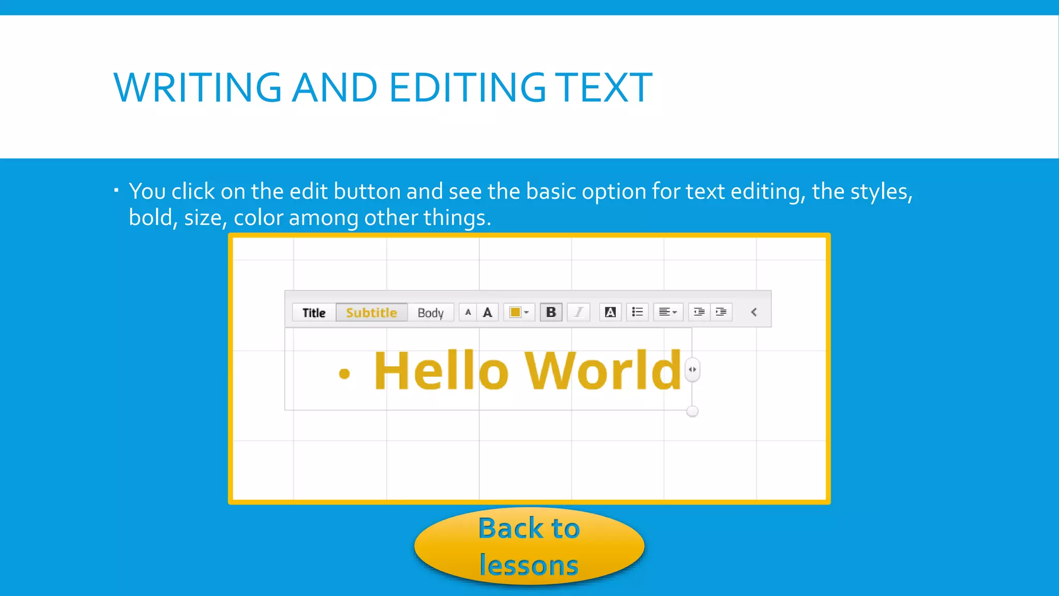Click the text box width handle
The height and width of the screenshot is (596, 1059).
click(692, 369)
